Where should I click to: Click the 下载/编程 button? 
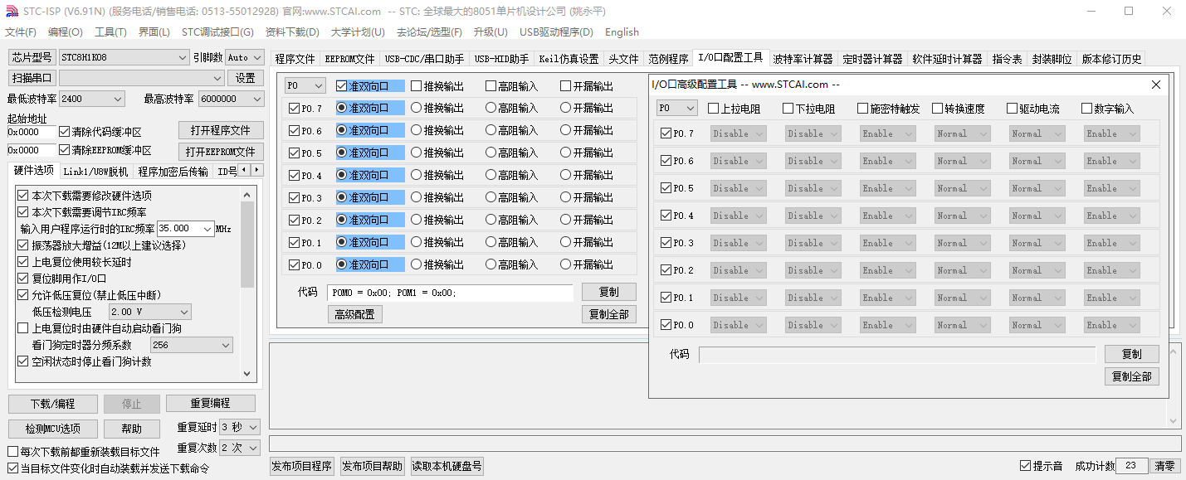[x=52, y=404]
